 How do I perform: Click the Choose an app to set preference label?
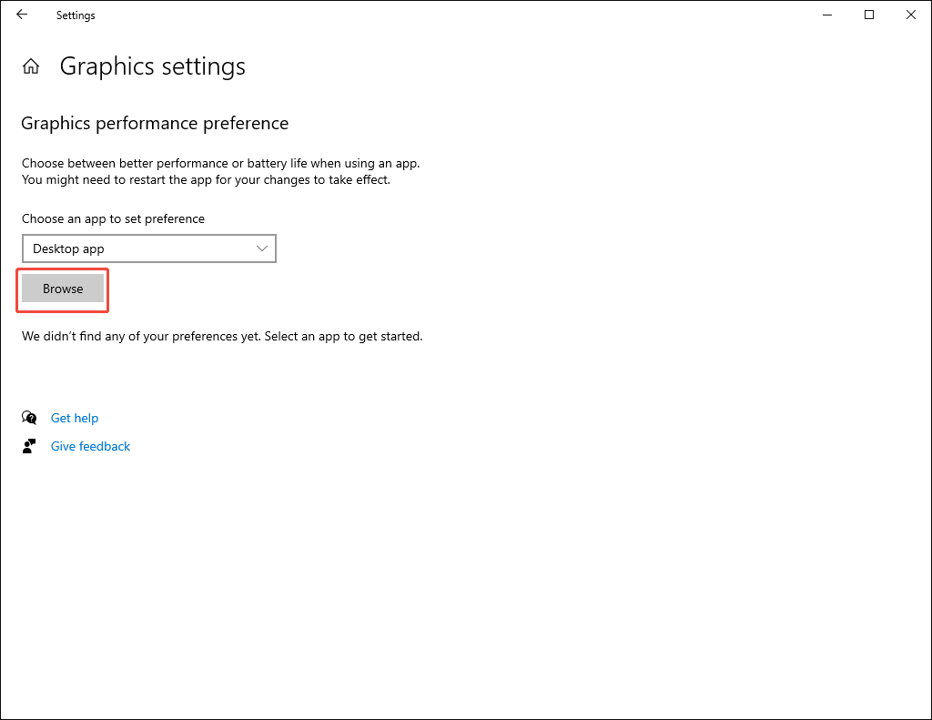[x=113, y=218]
